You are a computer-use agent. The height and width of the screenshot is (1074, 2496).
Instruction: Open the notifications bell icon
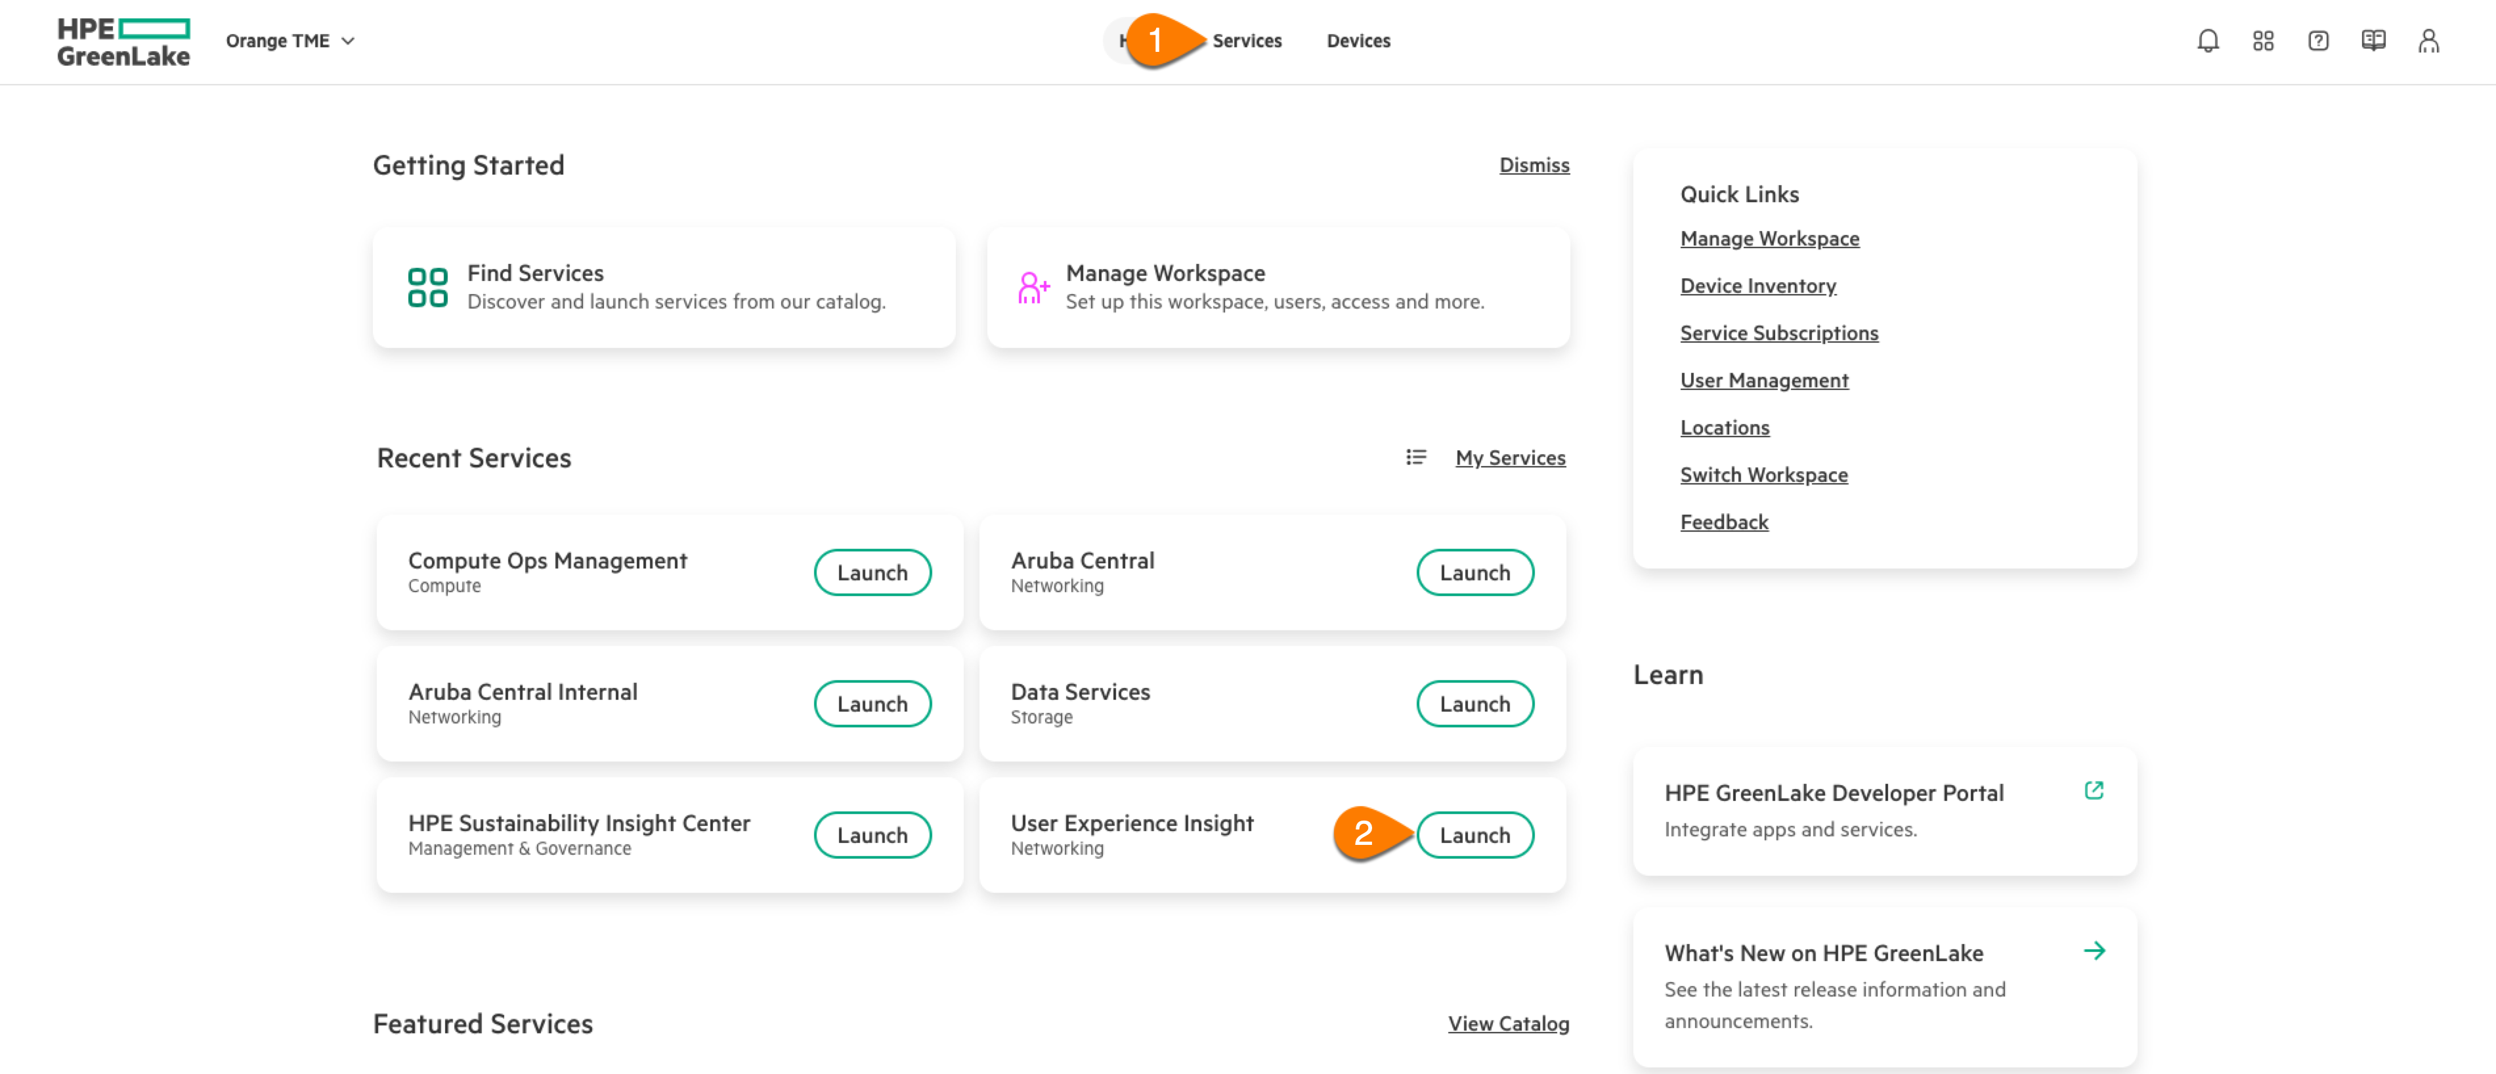(x=2207, y=41)
